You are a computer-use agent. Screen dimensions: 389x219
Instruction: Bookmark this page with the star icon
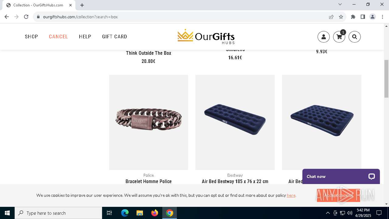click(341, 17)
